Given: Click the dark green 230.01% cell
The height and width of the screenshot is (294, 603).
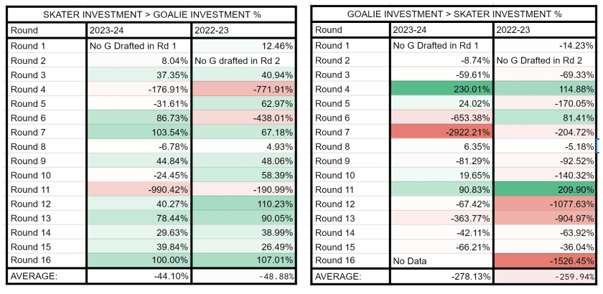Looking at the screenshot, I should click(x=441, y=89).
